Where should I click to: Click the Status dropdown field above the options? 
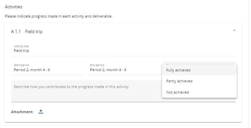(x=199, y=63)
